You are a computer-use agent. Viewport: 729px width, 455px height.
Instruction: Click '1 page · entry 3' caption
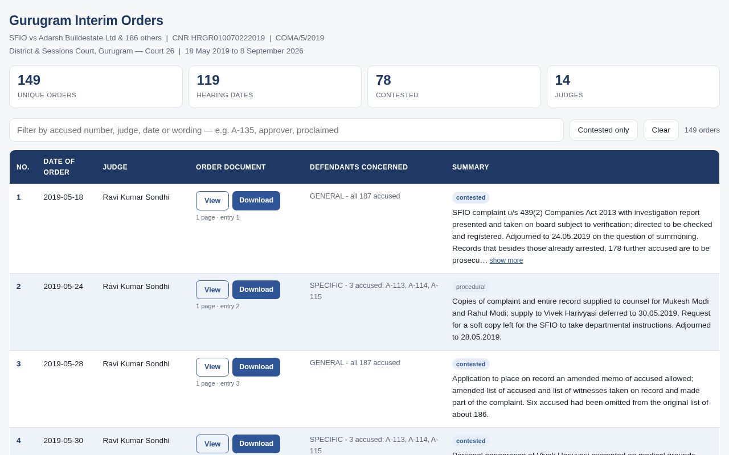point(218,383)
